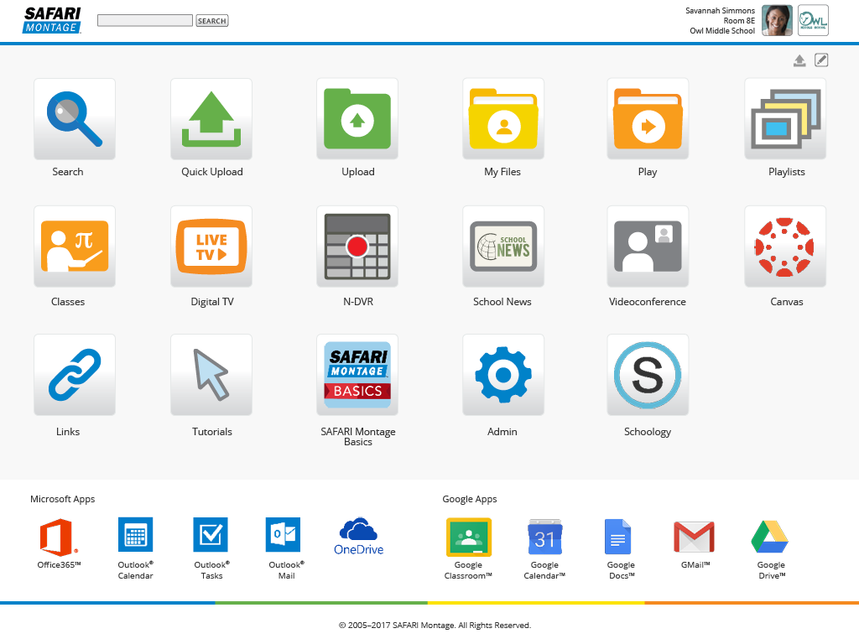
Task: Launch Google Classroom app
Action: click(x=468, y=537)
